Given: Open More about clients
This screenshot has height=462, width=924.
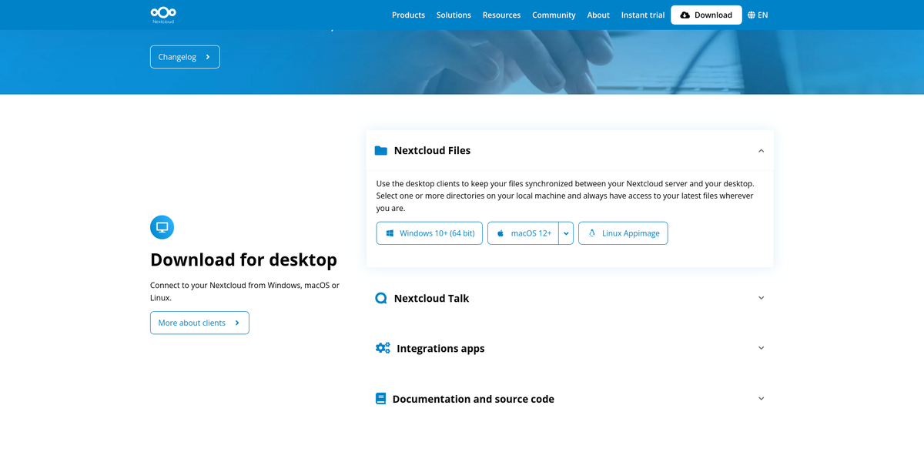Looking at the screenshot, I should [199, 323].
